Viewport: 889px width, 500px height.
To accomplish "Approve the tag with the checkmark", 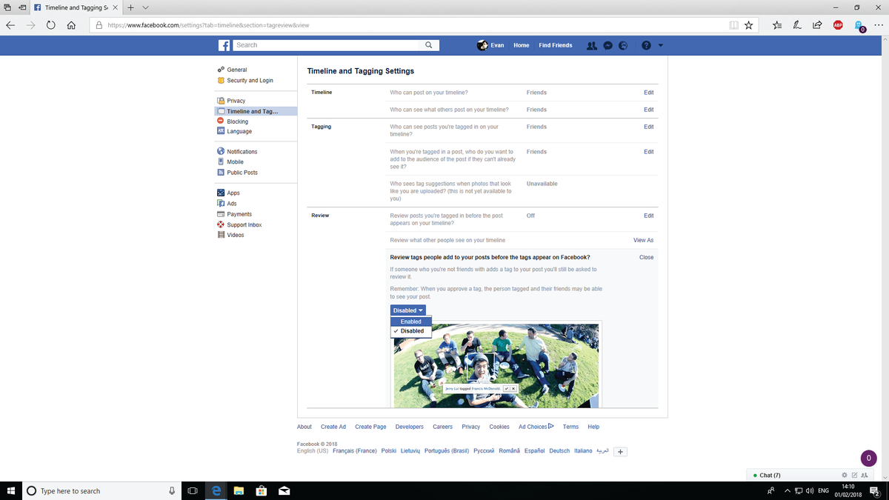I will coord(507,388).
